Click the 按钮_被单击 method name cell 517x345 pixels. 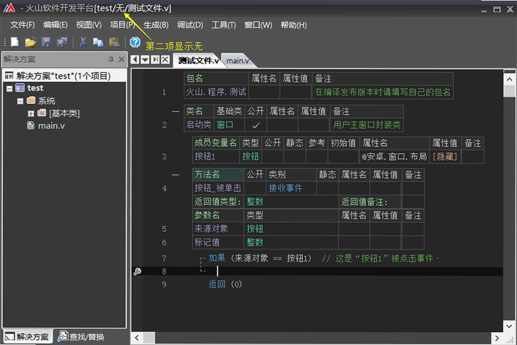218,188
